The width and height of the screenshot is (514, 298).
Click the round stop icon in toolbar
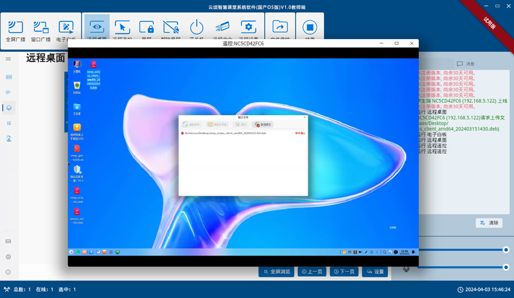click(x=310, y=27)
